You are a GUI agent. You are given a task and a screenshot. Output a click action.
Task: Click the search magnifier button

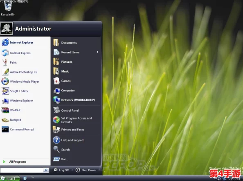46,170
